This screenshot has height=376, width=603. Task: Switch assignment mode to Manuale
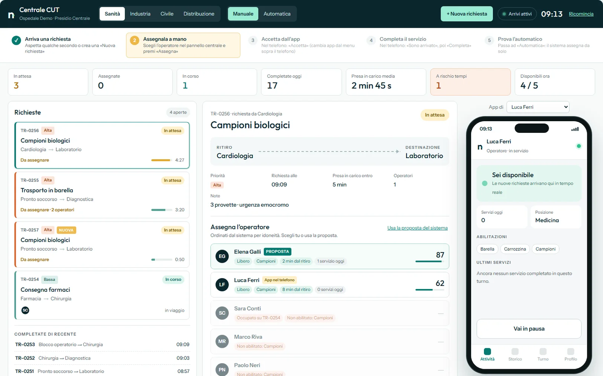243,14
